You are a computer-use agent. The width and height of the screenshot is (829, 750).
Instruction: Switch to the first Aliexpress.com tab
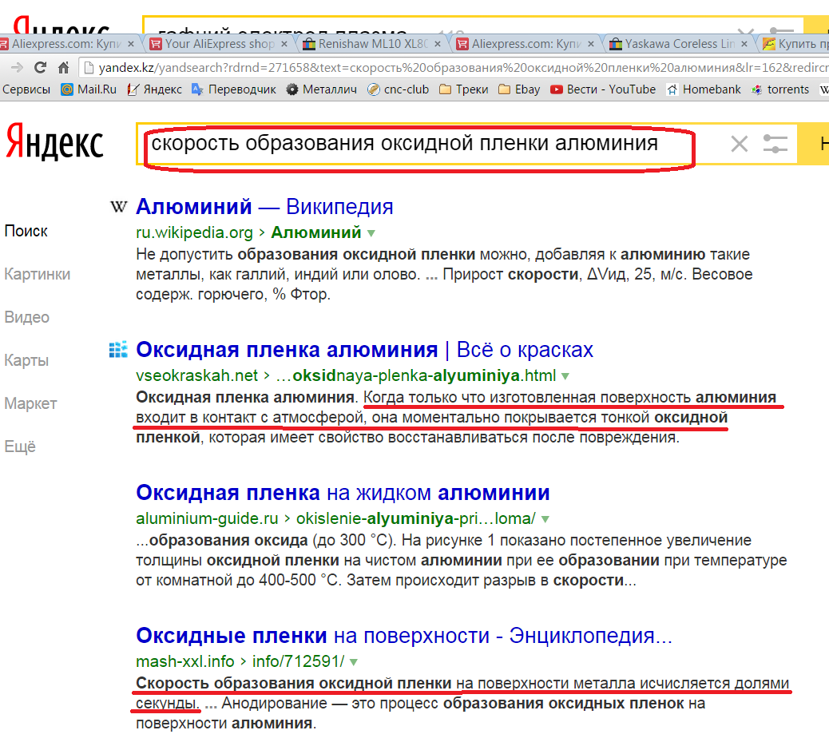pos(66,44)
